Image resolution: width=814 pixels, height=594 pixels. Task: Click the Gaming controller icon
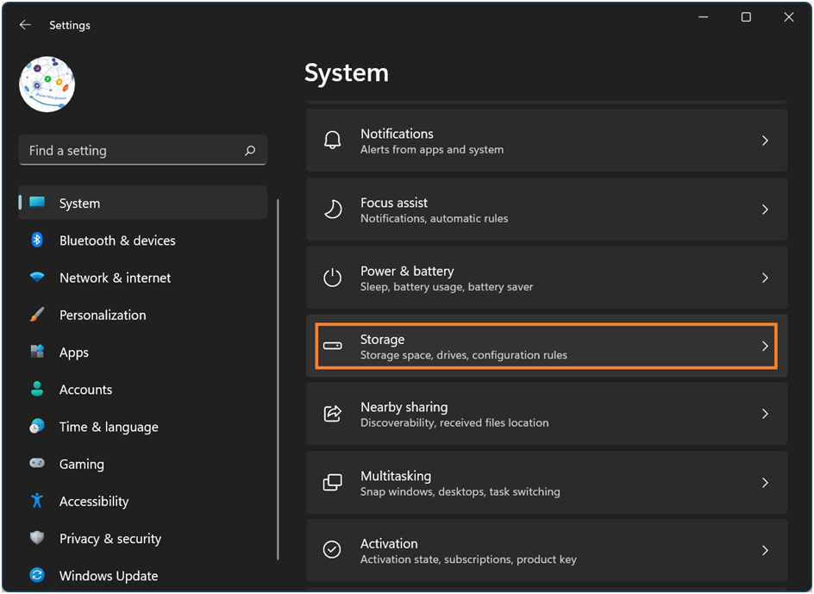point(37,463)
